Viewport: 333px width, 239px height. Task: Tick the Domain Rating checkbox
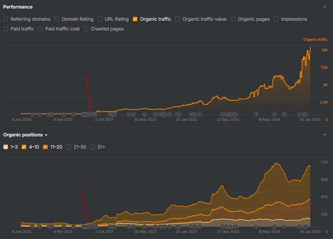(x=57, y=19)
